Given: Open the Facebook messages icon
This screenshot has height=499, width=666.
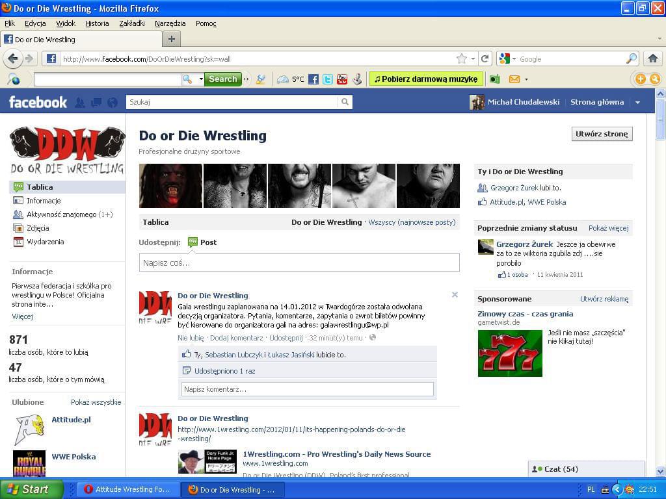Looking at the screenshot, I should pos(96,103).
